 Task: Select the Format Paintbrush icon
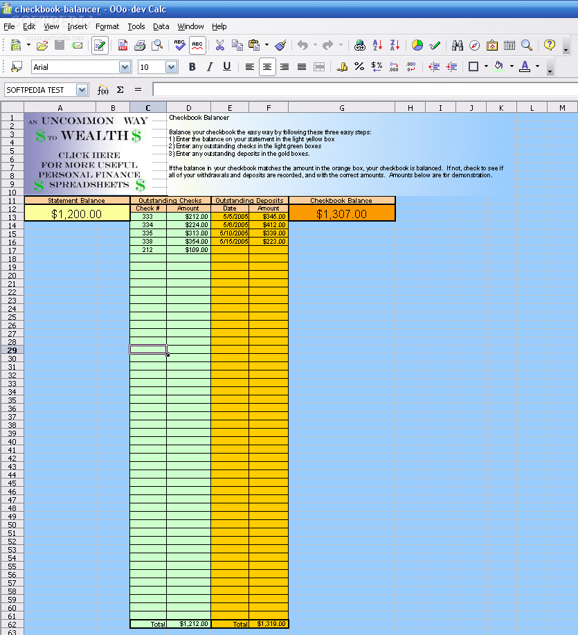click(280, 45)
